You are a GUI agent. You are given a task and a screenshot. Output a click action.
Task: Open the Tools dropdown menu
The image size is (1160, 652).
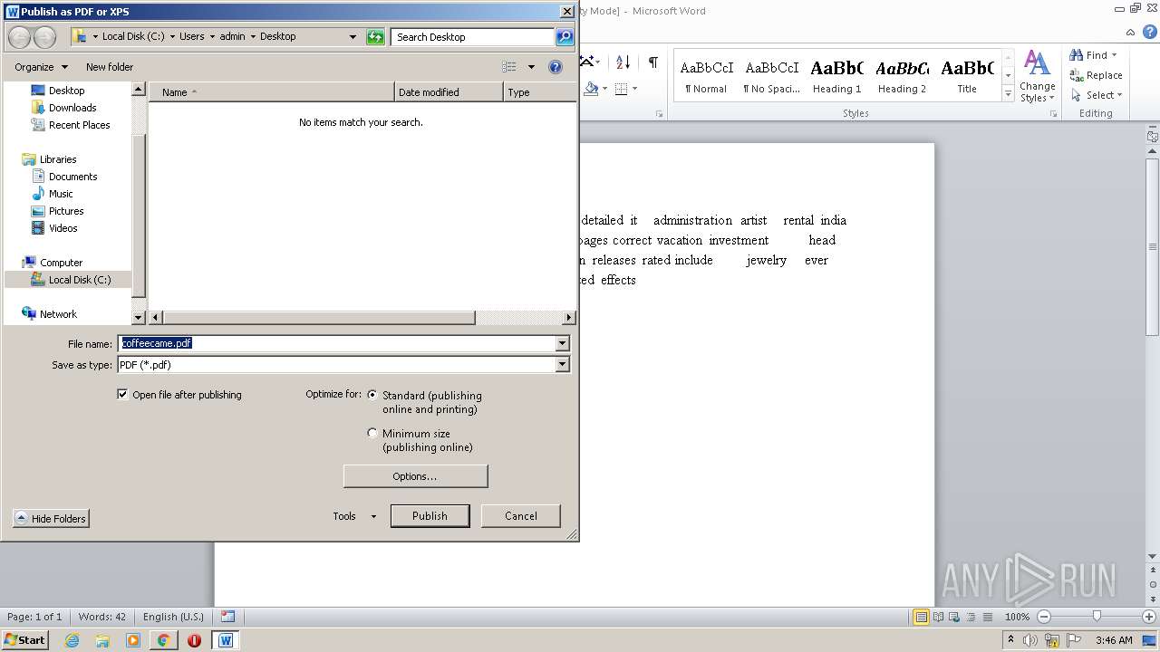coord(354,516)
